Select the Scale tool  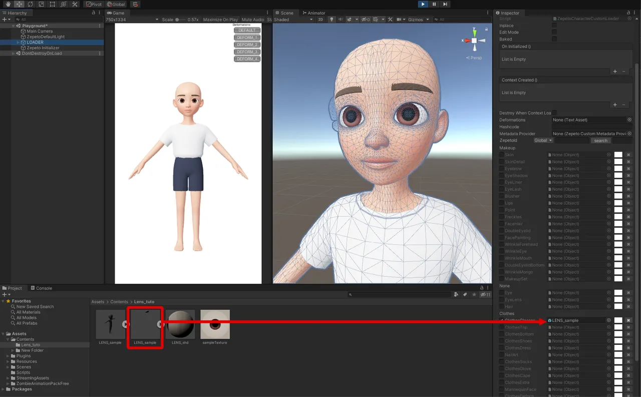click(x=42, y=4)
